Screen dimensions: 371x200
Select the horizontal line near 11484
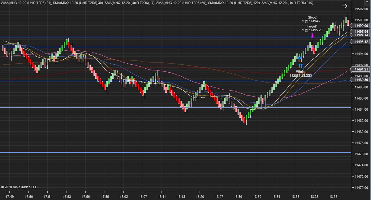tap(175, 108)
